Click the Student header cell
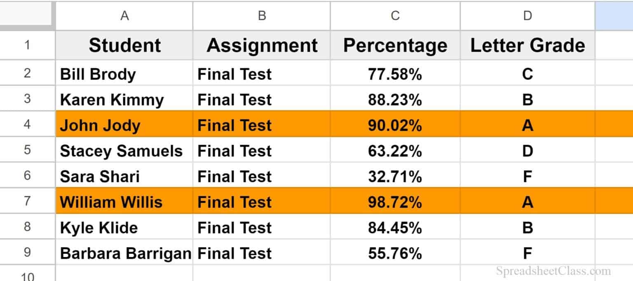This screenshot has width=633, height=281. (124, 45)
